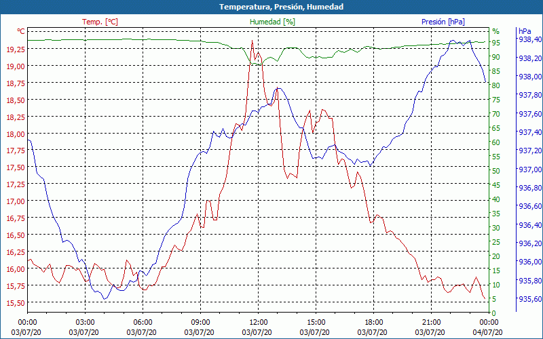The height and width of the screenshot is (339, 543).
Task: Click the '937,00' pressure axis value
Action: (530, 169)
